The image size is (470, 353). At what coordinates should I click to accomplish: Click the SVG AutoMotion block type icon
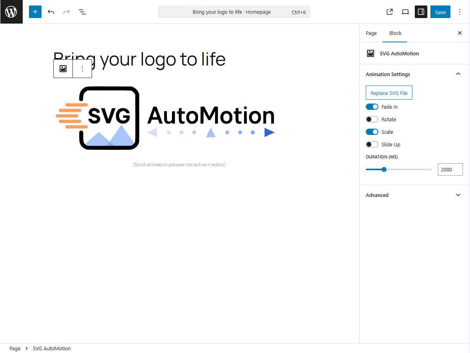pos(63,69)
